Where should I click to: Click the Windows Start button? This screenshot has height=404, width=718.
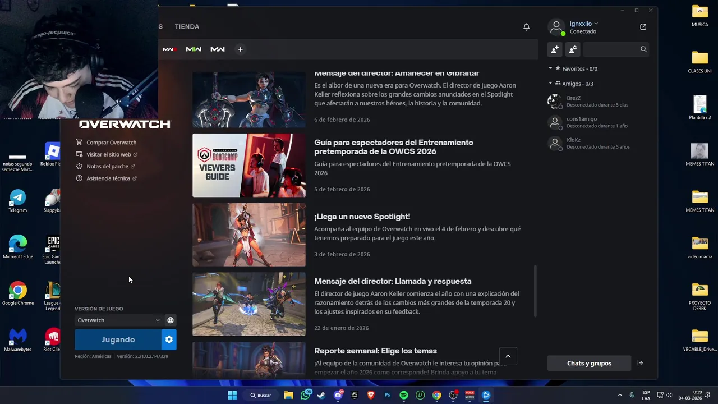tap(232, 395)
